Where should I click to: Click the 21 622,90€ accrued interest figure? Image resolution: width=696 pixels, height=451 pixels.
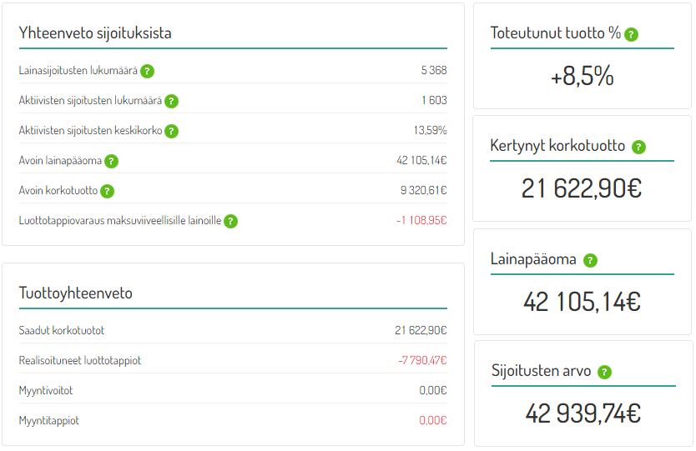tap(582, 188)
